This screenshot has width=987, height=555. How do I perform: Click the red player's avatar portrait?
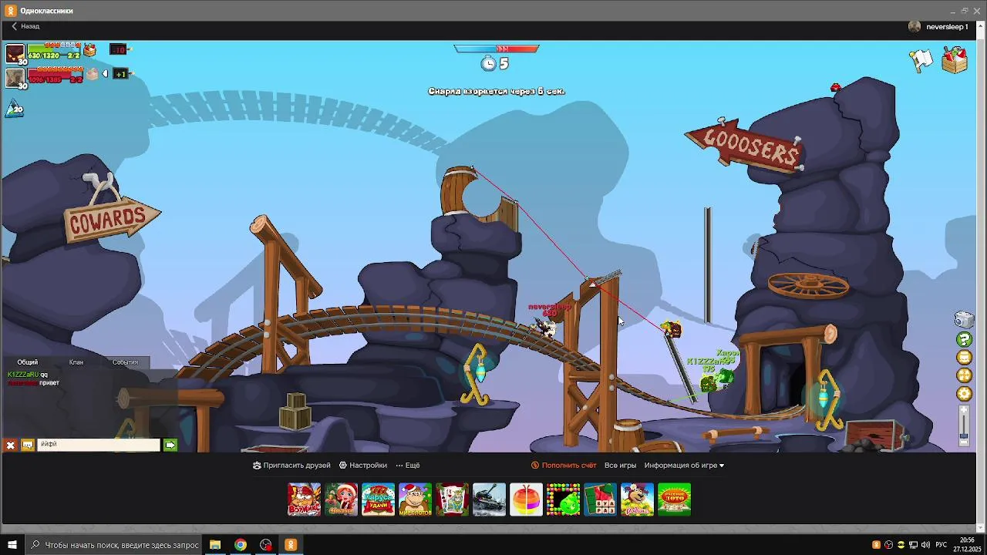(x=15, y=77)
